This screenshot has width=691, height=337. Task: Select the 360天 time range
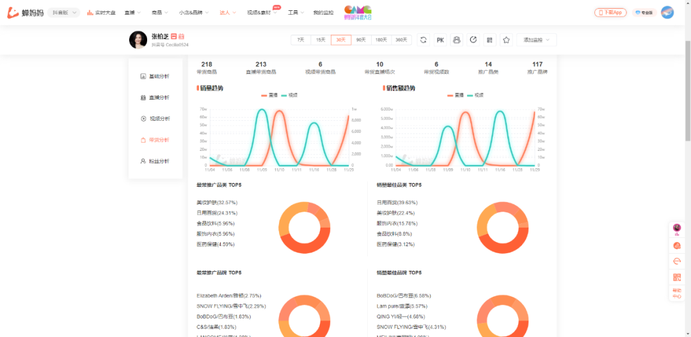[x=401, y=40]
